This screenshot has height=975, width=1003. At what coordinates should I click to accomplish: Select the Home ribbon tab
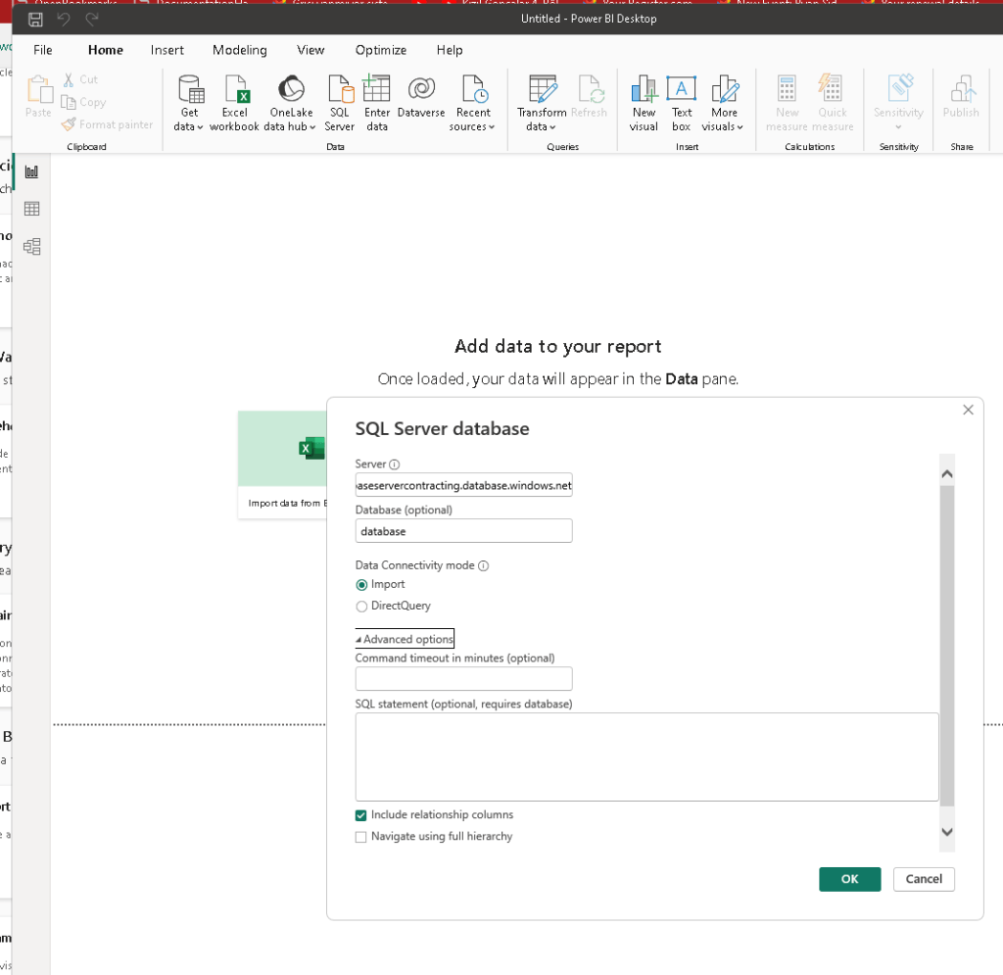pos(106,50)
